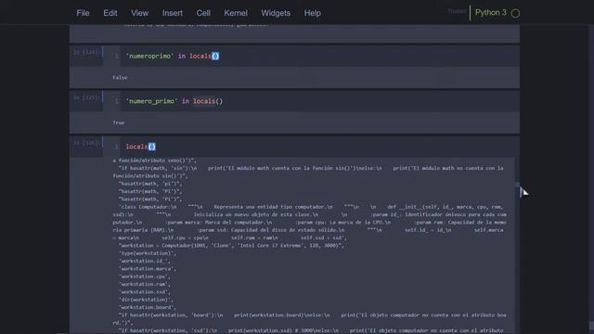The height and width of the screenshot is (334, 594).
Task: Click the False output text
Action: point(120,78)
